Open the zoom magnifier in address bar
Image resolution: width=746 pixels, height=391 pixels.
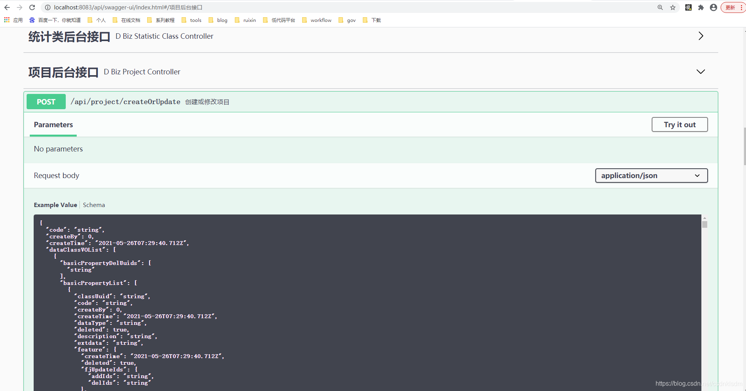[x=660, y=7]
